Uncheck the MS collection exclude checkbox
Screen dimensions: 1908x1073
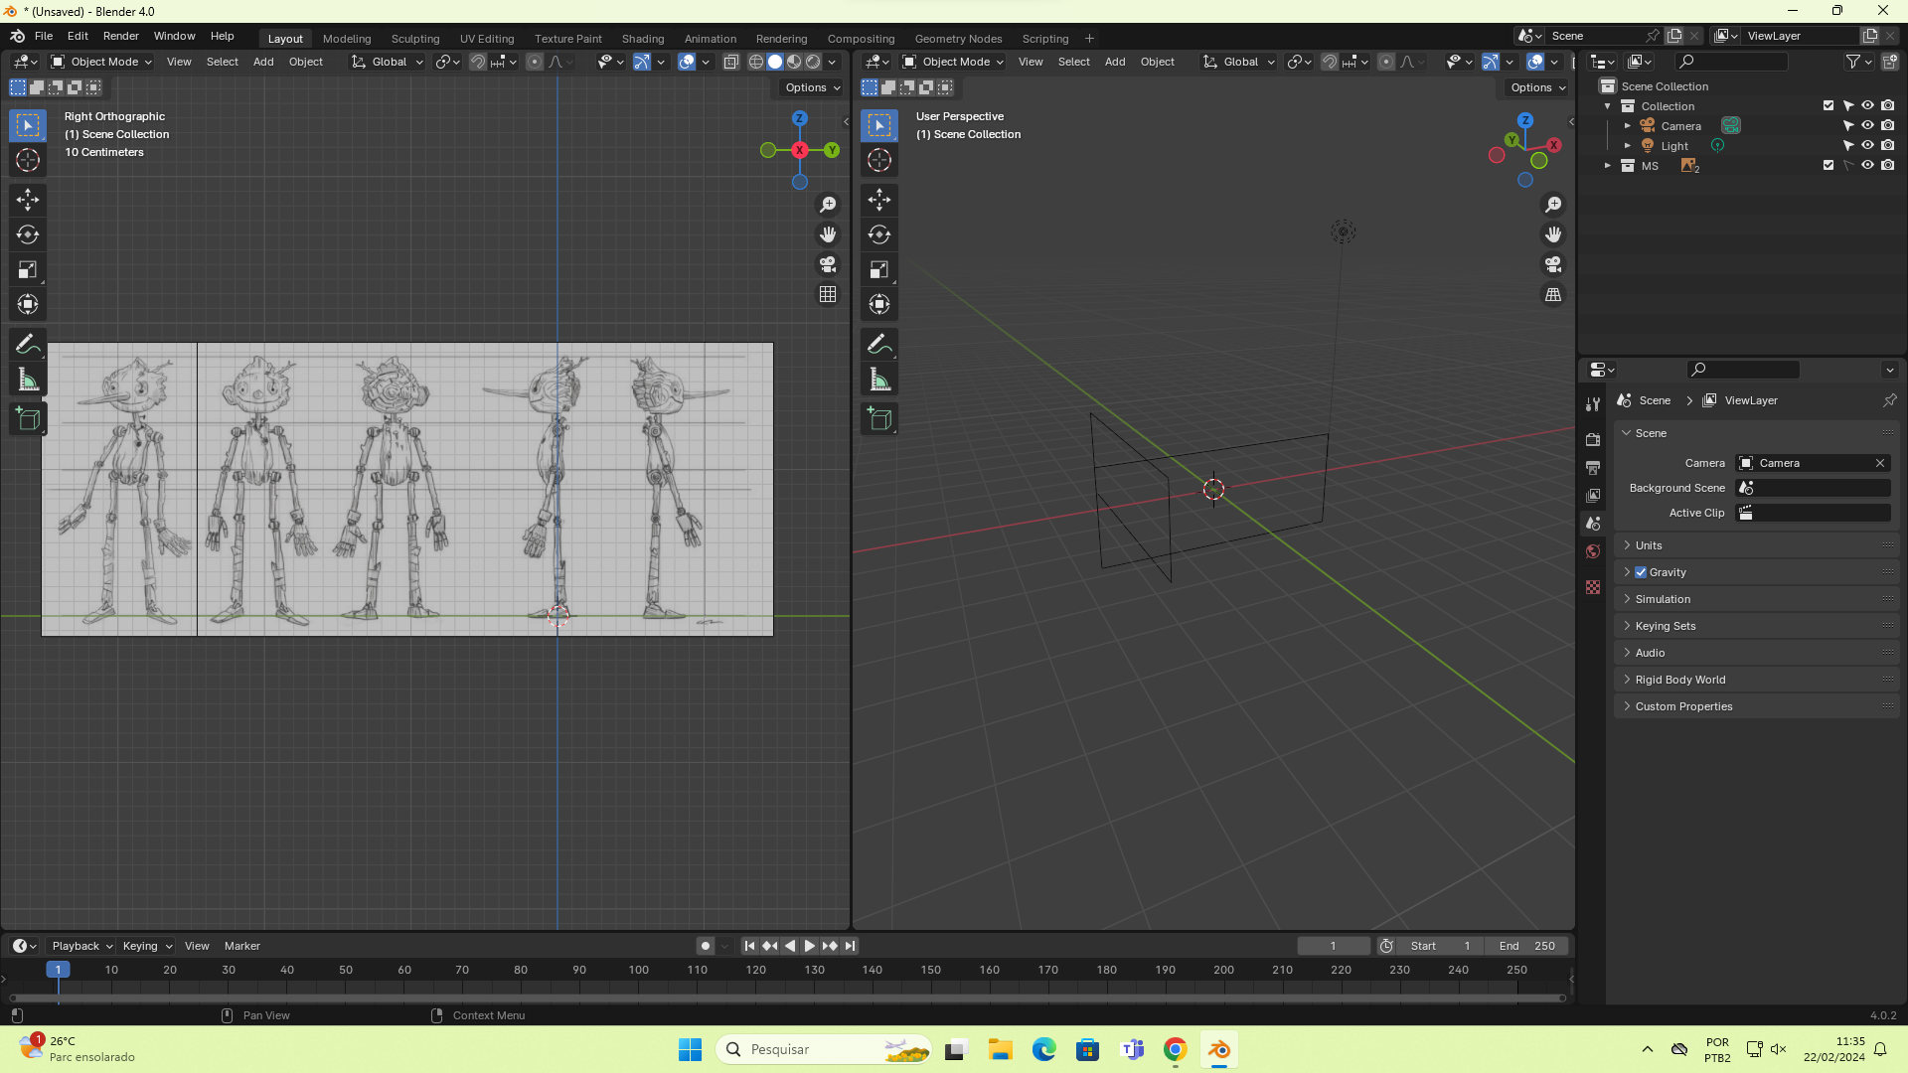coord(1828,166)
